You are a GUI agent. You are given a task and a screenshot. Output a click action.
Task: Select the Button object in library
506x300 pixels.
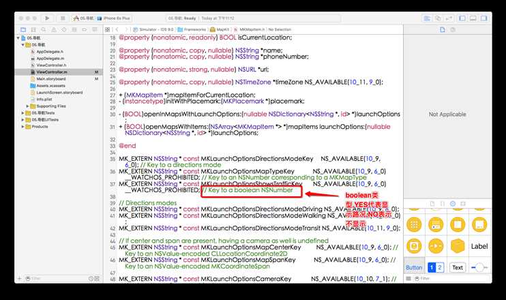pyautogui.click(x=414, y=267)
